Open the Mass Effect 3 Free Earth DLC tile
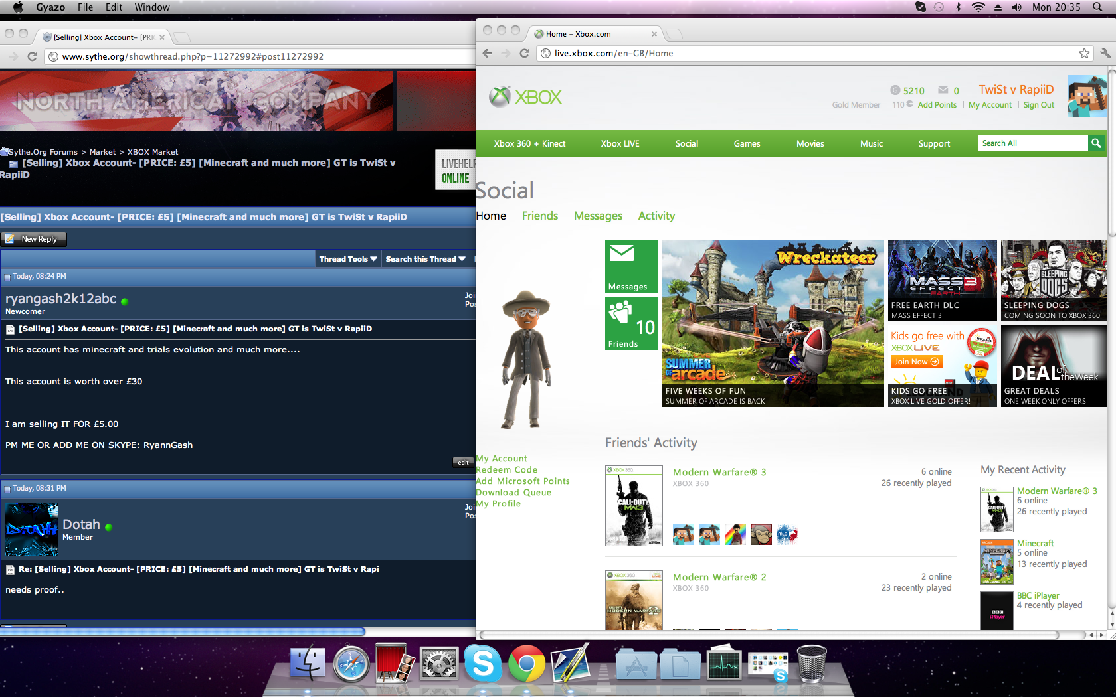1116x697 pixels. (x=943, y=281)
